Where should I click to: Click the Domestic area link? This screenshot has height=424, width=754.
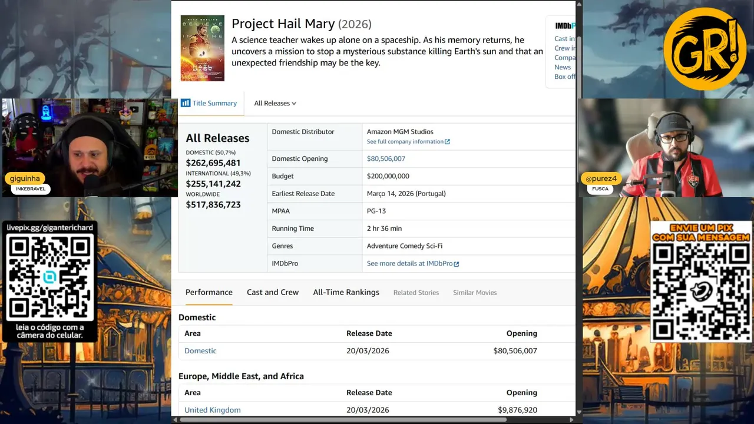(200, 350)
